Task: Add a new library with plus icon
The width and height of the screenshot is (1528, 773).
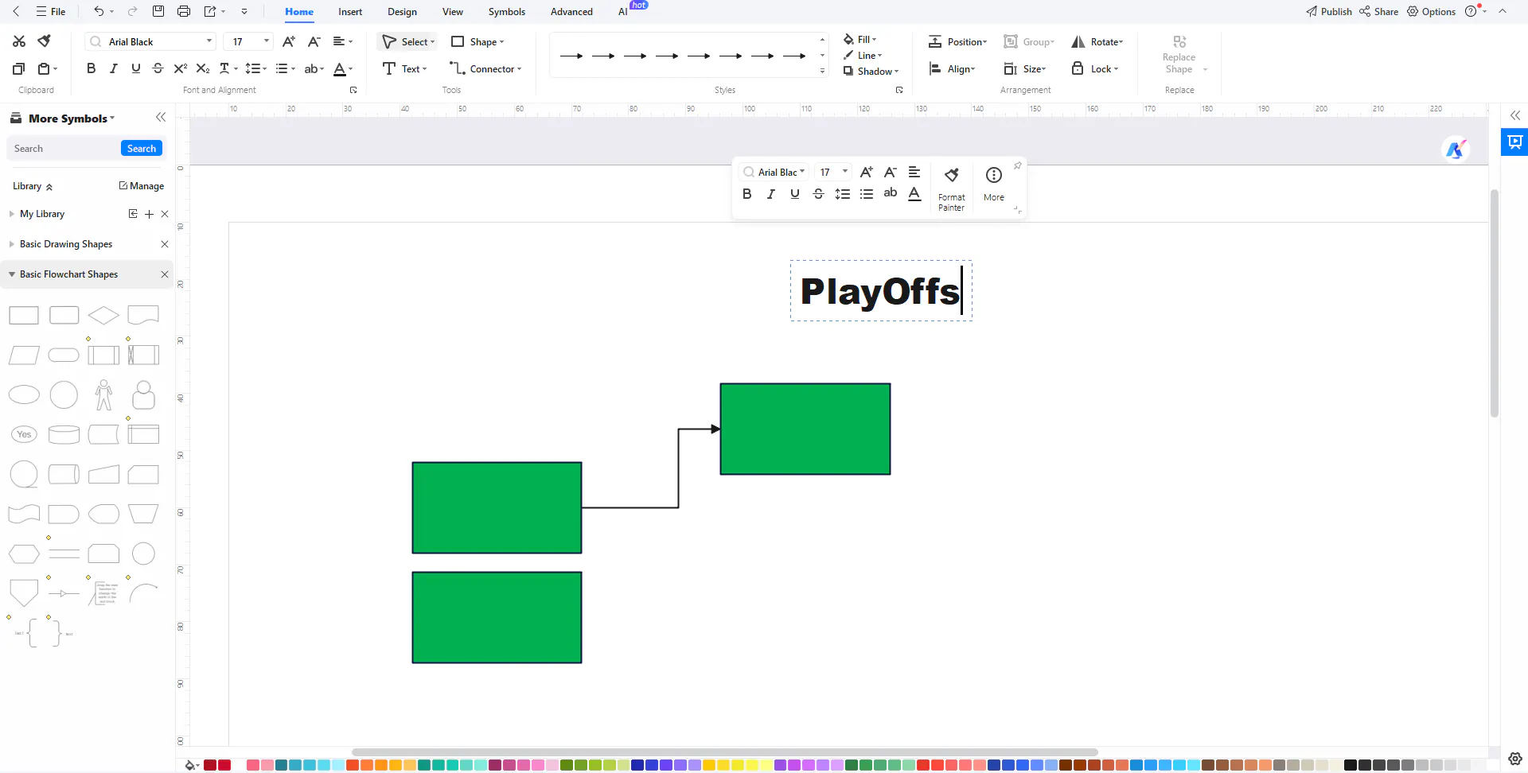Action: click(x=149, y=214)
